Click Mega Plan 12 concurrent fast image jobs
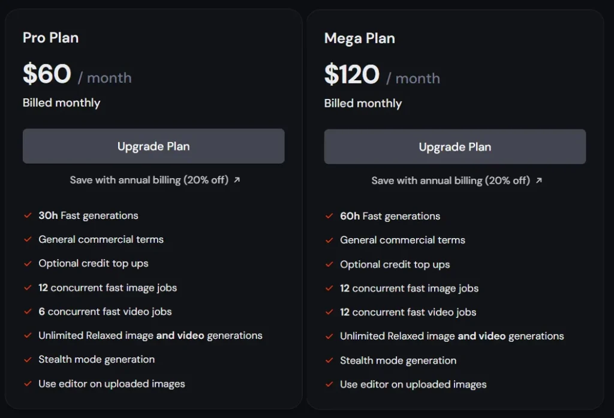 click(409, 288)
